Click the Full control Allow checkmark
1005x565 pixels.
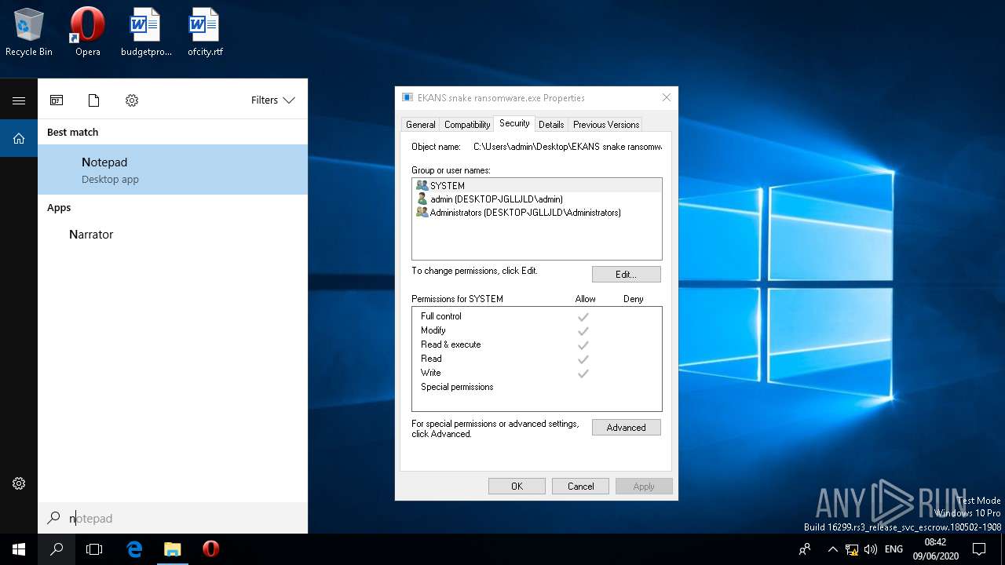(x=583, y=317)
